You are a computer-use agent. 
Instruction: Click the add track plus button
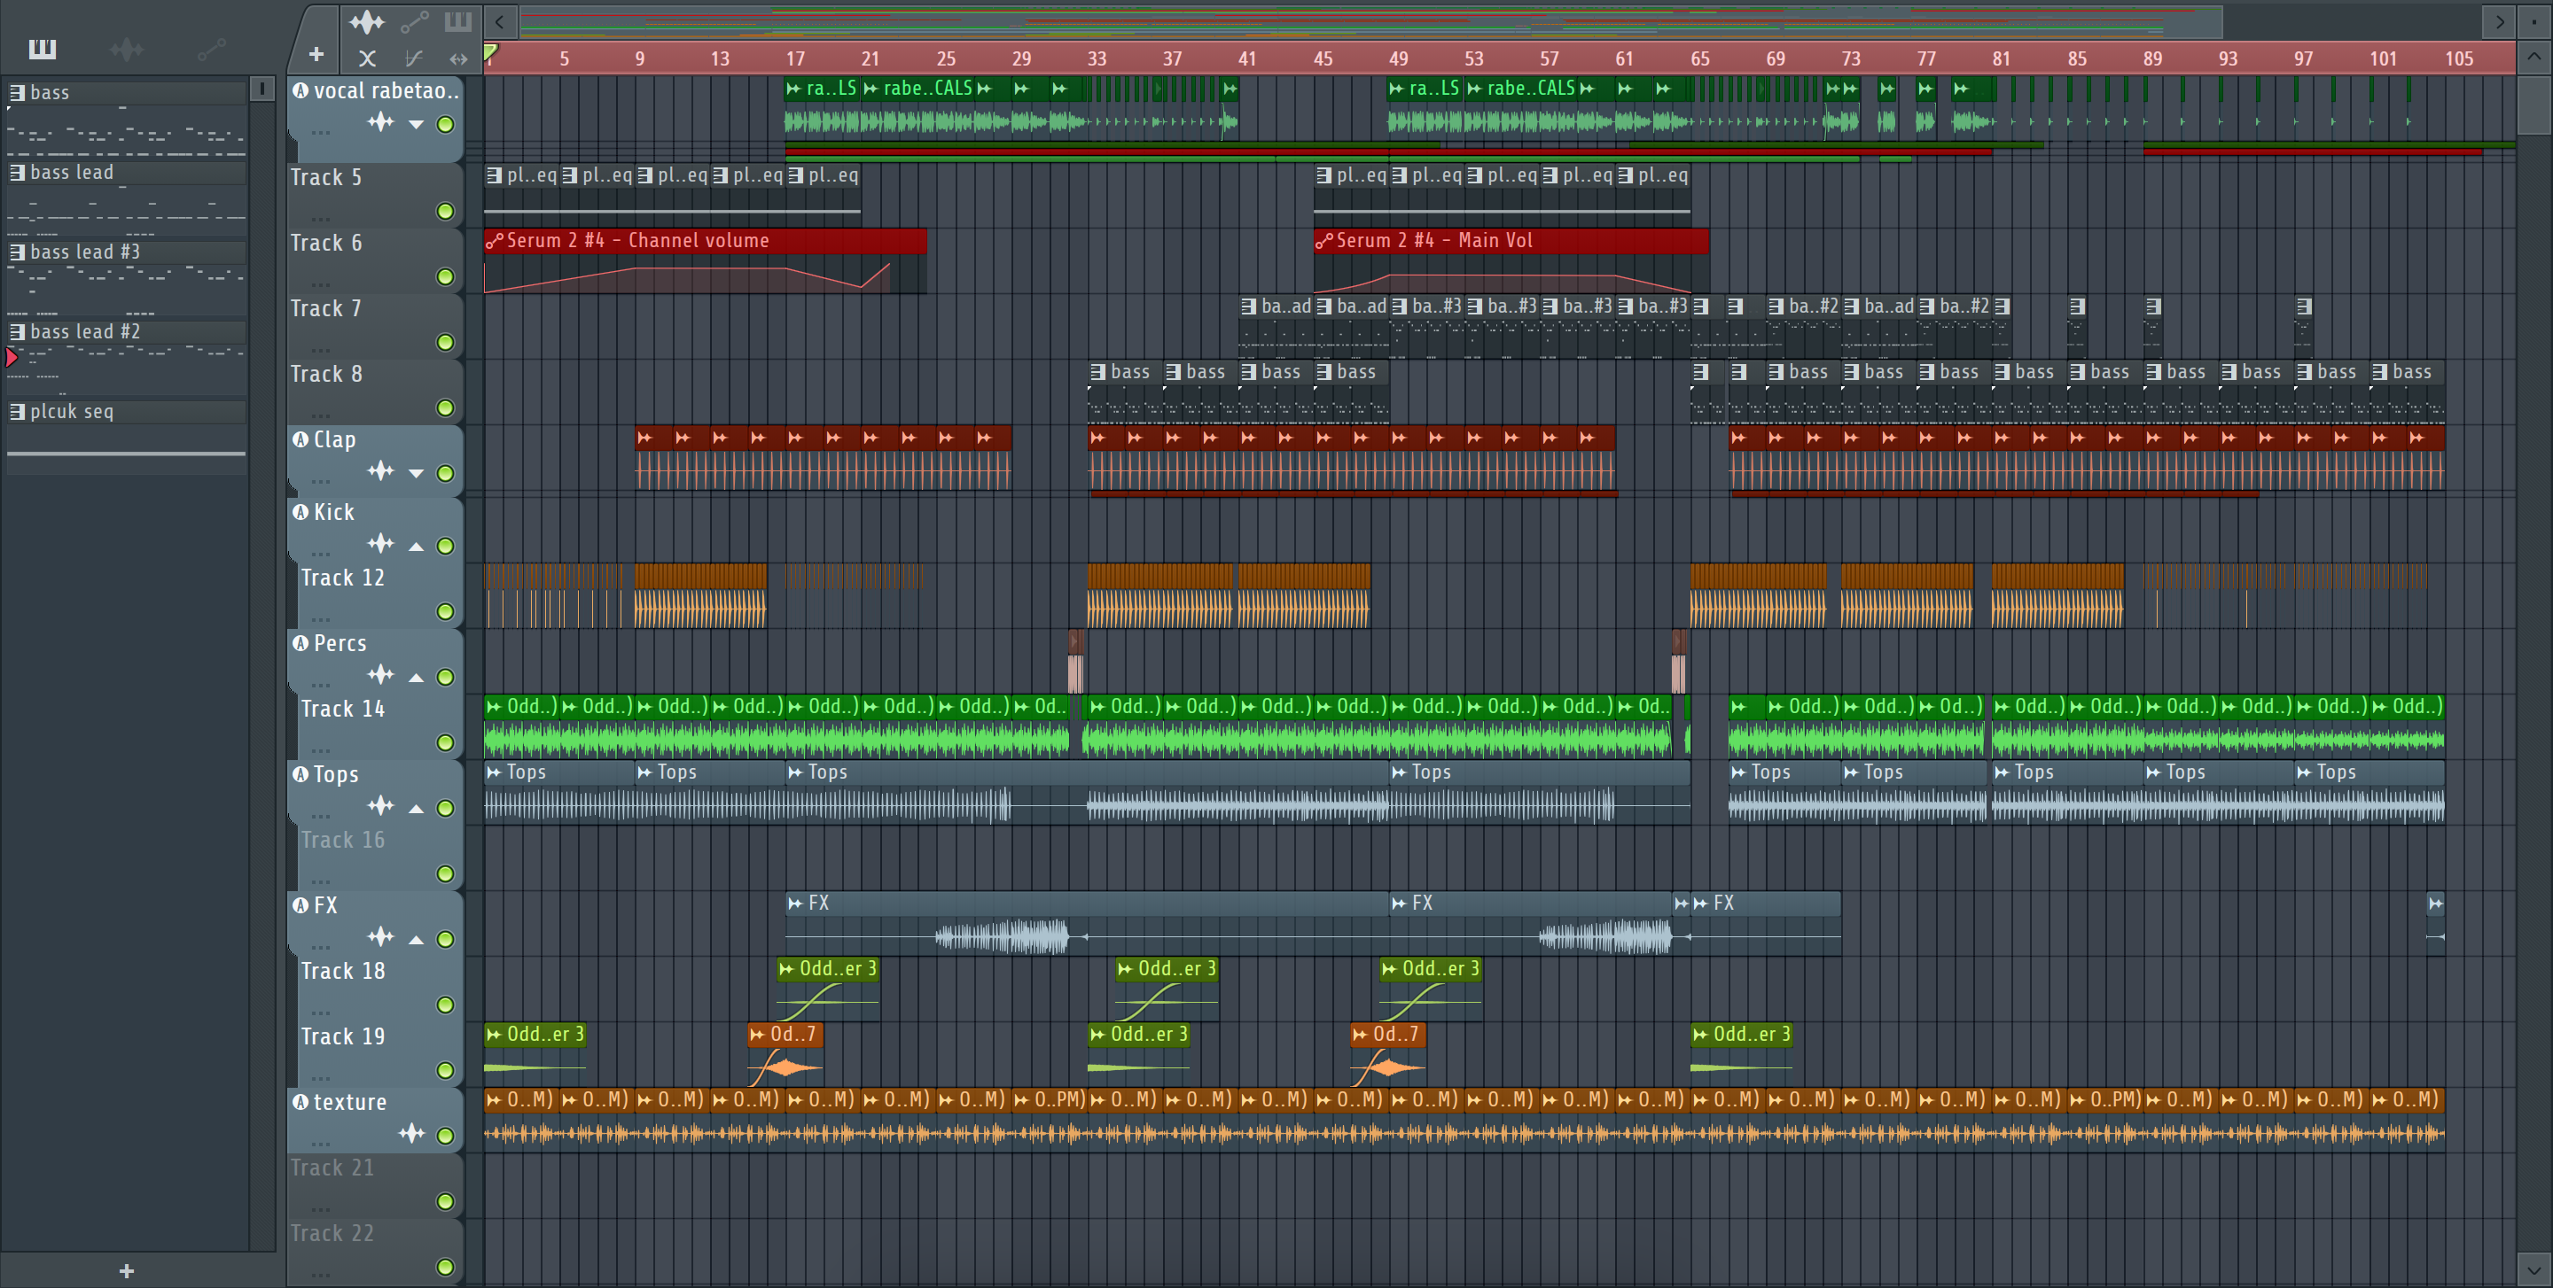(316, 56)
